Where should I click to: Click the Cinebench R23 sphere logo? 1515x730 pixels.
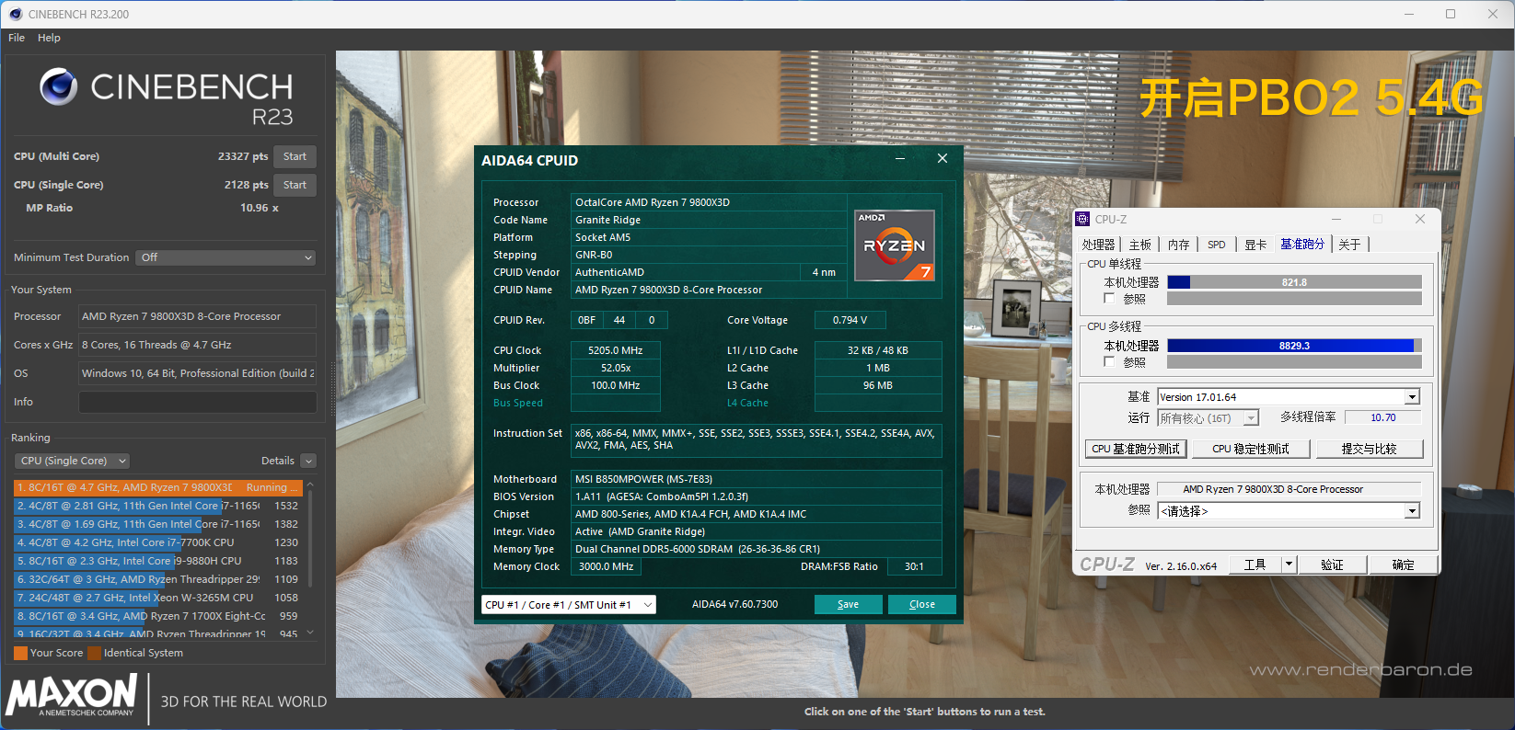coord(58,87)
